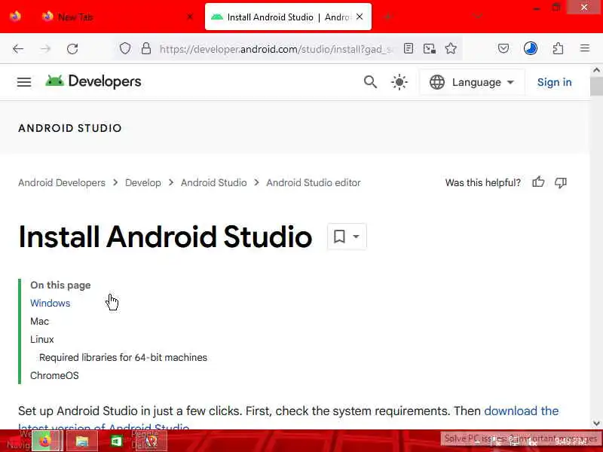Switch to the New Tab browser tab
Screen dimensions: 603x452
(115, 17)
